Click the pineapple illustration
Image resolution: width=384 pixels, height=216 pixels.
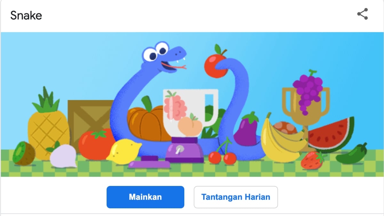48,125
